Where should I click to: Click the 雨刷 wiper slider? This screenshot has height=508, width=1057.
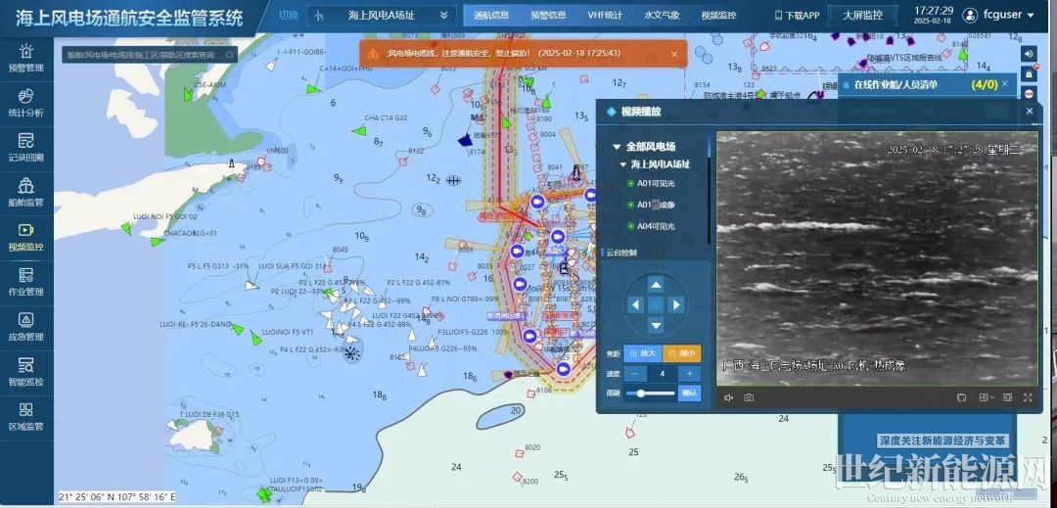[x=649, y=393]
